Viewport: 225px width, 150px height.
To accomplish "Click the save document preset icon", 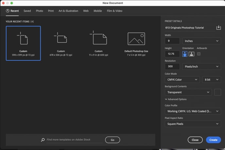I will point(218,27).
